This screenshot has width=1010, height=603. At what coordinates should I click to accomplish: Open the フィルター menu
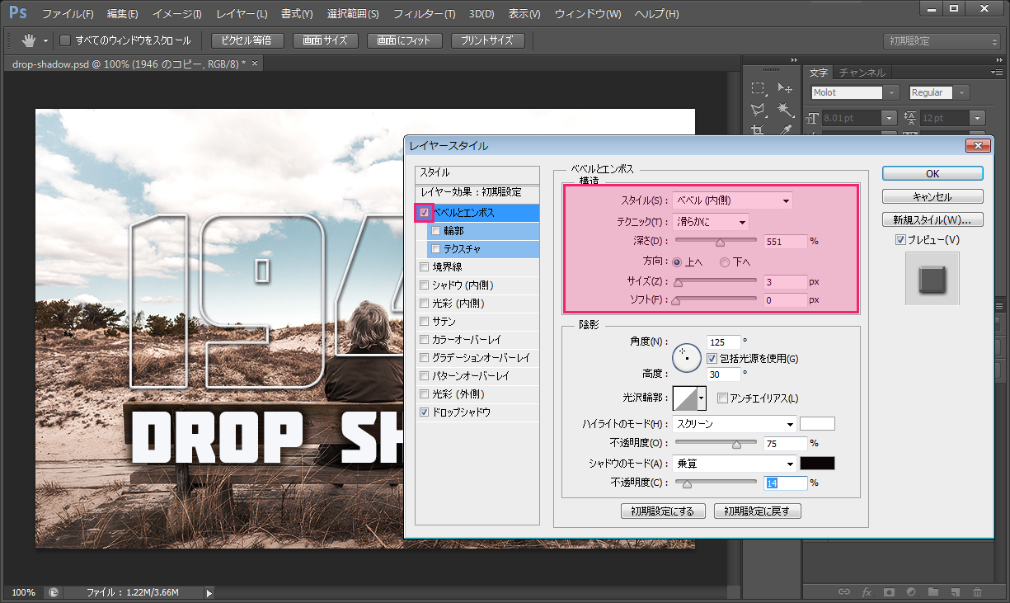tap(424, 14)
